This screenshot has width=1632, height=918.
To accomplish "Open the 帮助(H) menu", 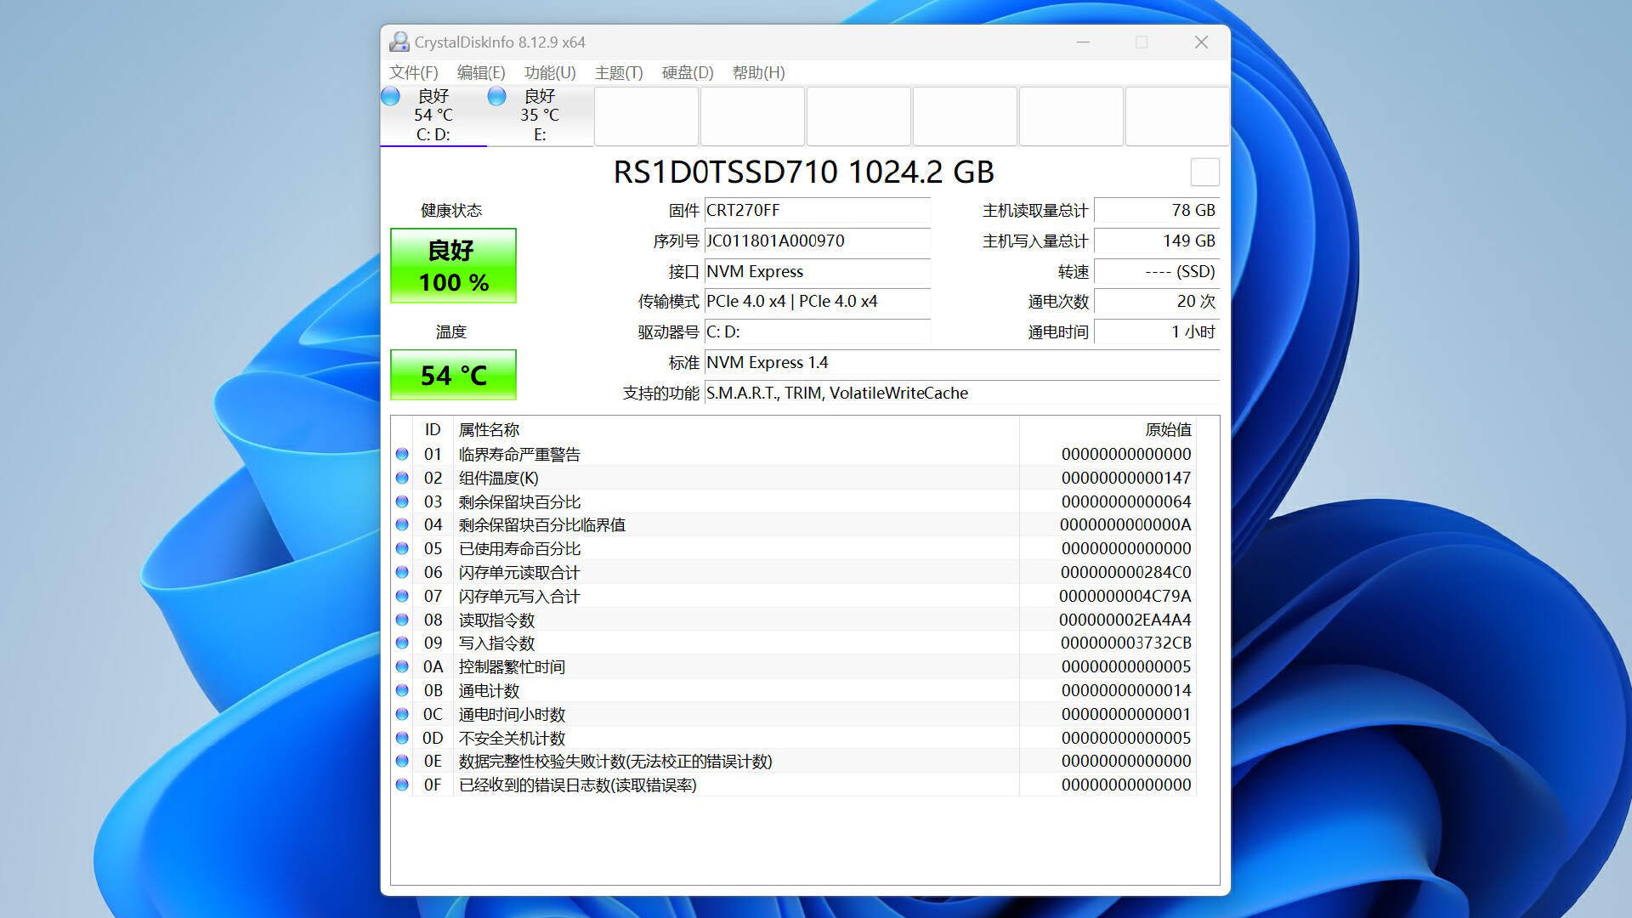I will (x=759, y=73).
